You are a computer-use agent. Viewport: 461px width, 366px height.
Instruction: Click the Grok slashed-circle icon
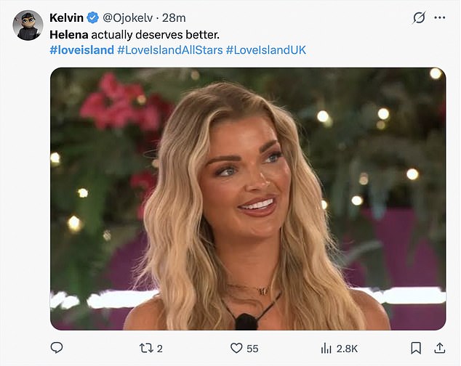(419, 17)
